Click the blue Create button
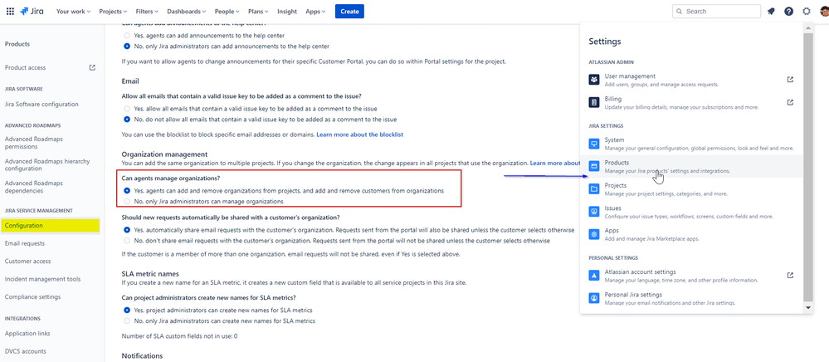Image resolution: width=829 pixels, height=362 pixels. click(x=349, y=11)
